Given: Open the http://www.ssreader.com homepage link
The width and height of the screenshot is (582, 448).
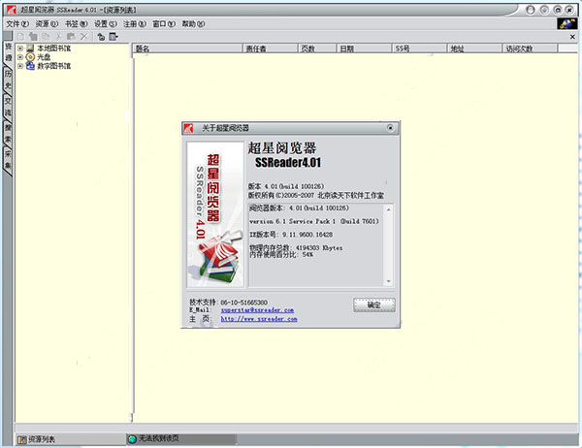Looking at the screenshot, I should [x=259, y=319].
